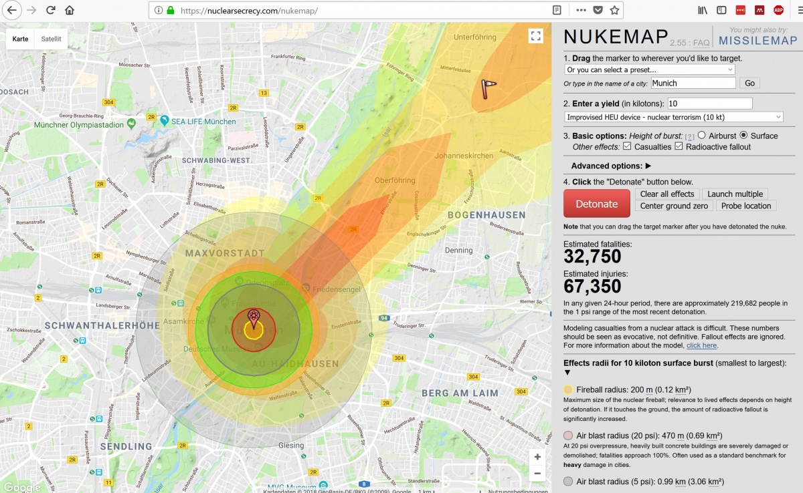Zoom in on the map
The height and width of the screenshot is (493, 803).
tap(537, 457)
